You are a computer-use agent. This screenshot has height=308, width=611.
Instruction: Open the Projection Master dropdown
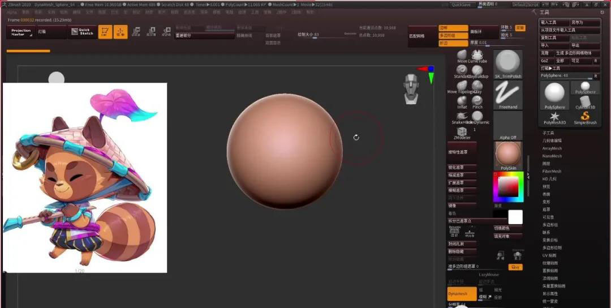21,32
